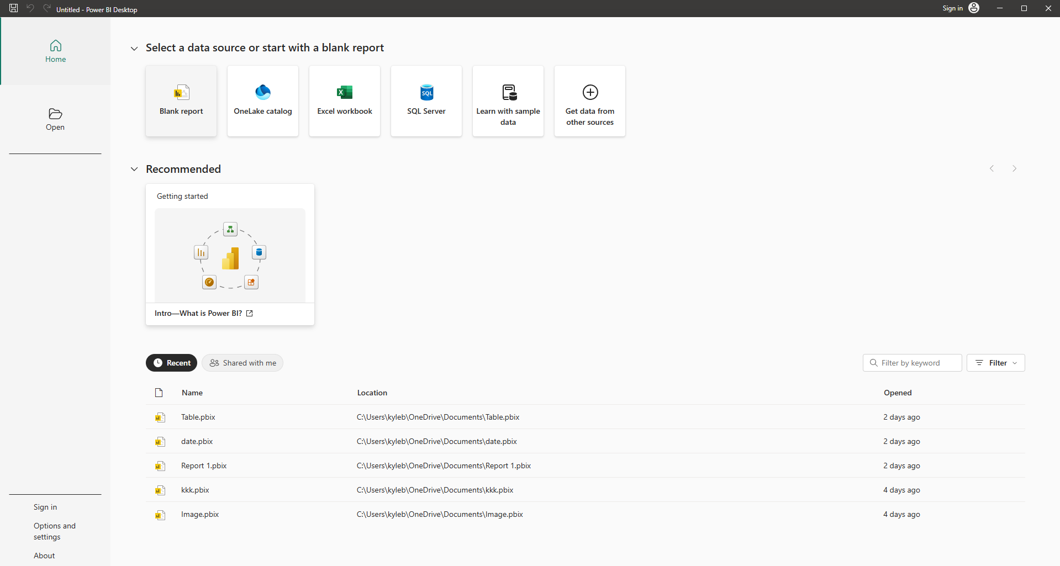
Task: Click Options and settings
Action: (54, 531)
